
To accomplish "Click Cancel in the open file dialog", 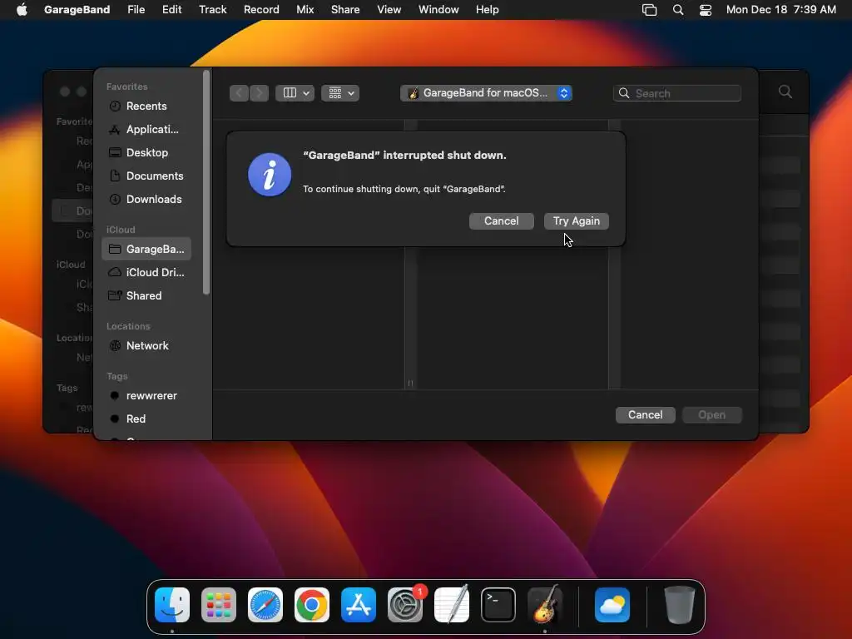I will point(645,415).
